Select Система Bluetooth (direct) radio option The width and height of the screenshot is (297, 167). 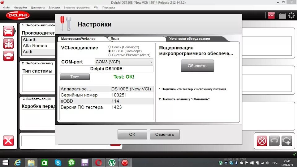(x=110, y=55)
